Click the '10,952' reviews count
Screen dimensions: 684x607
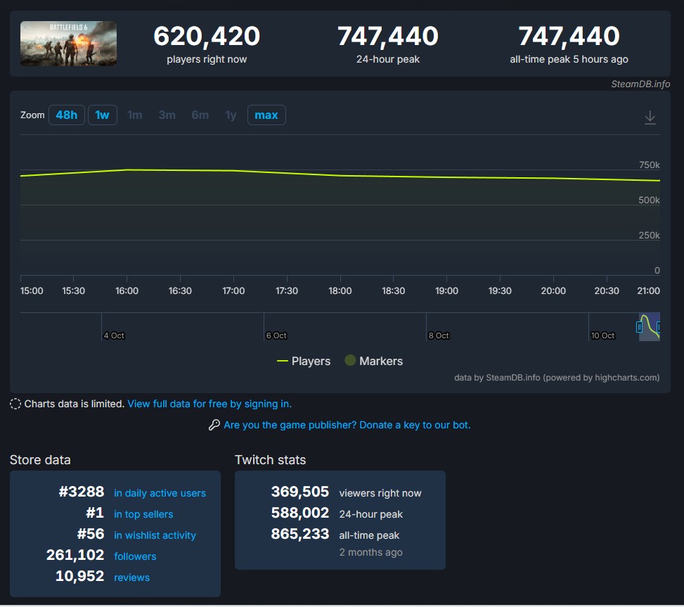click(80, 576)
